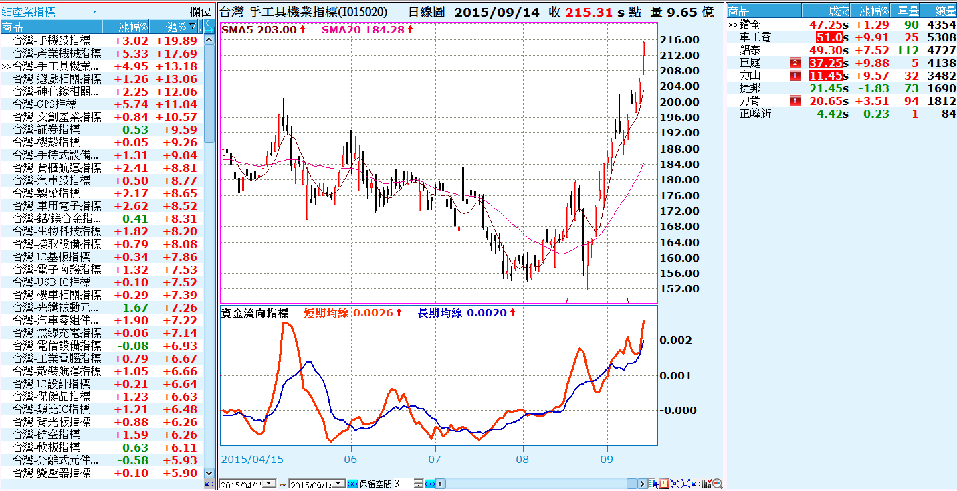This screenshot has width=957, height=491.
Task: Select 台灣-文創產業指標 row
Action: tap(102, 116)
